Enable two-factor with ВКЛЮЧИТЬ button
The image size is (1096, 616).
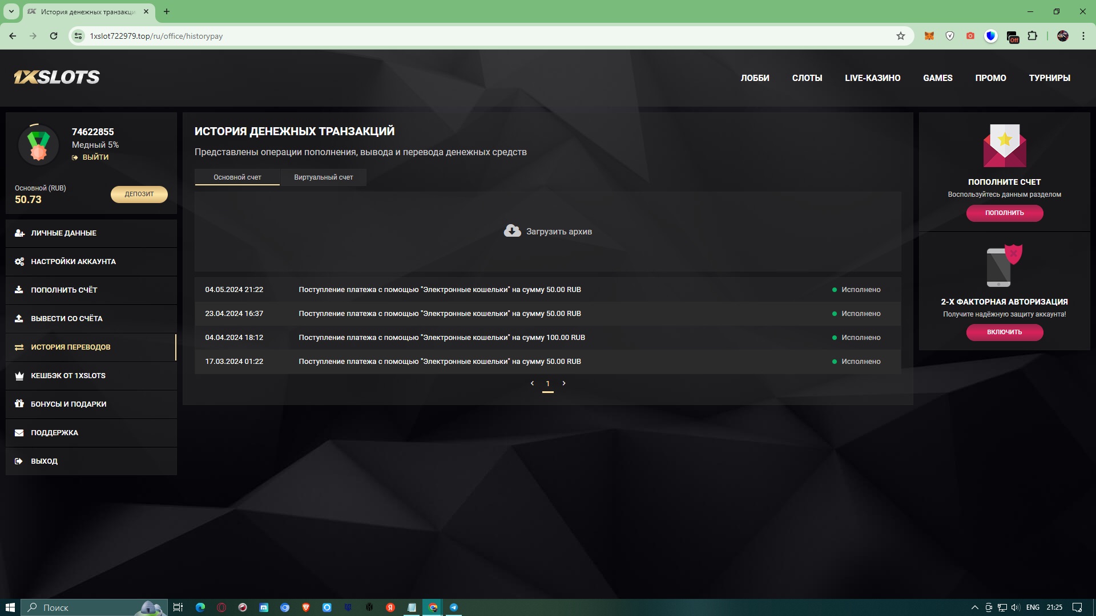pyautogui.click(x=1004, y=332)
